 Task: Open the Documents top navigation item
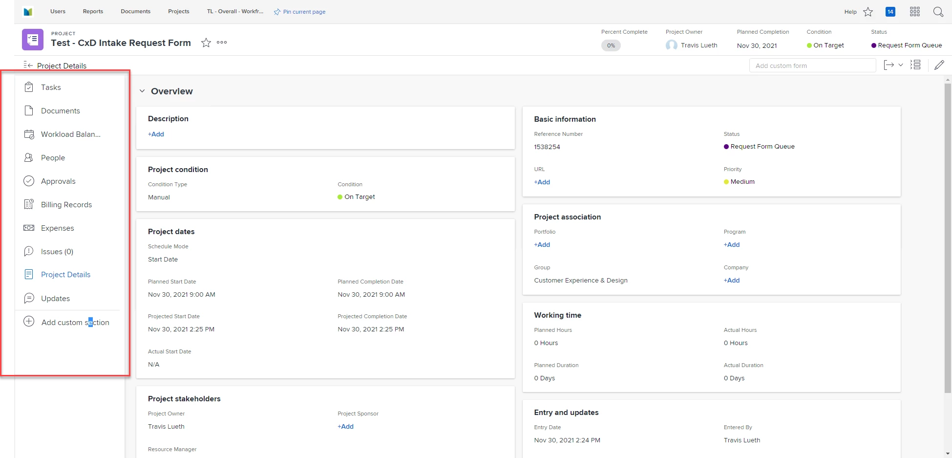[x=135, y=11]
